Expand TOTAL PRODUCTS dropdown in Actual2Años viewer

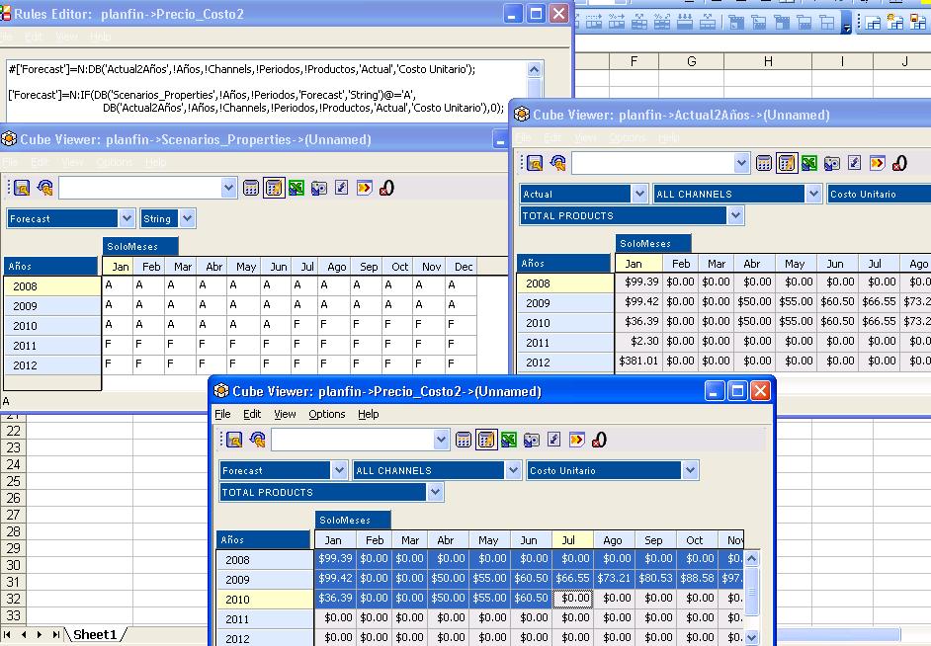[x=734, y=215]
